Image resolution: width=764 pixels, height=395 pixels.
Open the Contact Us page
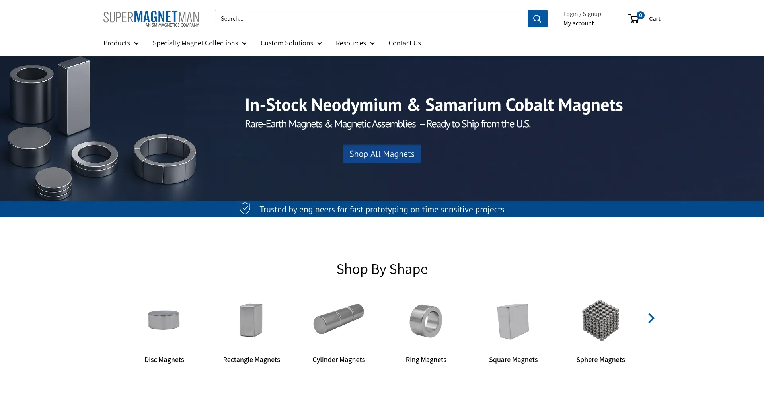tap(404, 43)
